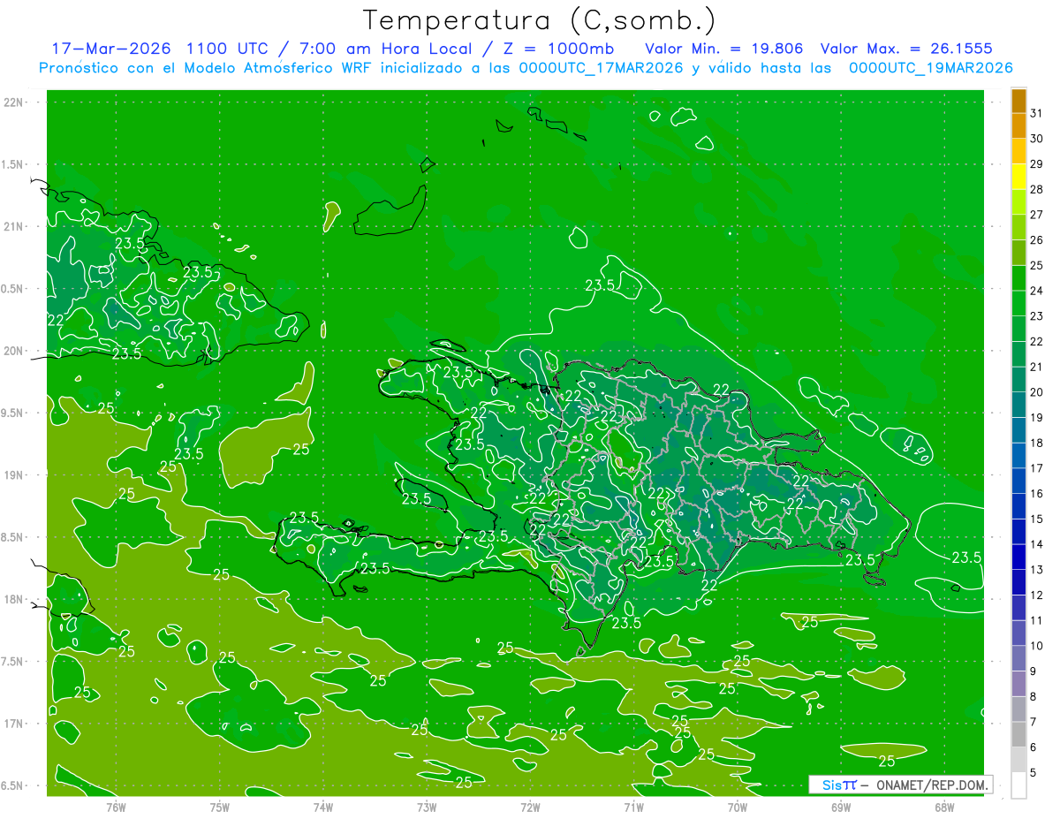Click longitude axis label '72W'
Image resolution: width=1060 pixels, height=819 pixels.
tap(530, 807)
